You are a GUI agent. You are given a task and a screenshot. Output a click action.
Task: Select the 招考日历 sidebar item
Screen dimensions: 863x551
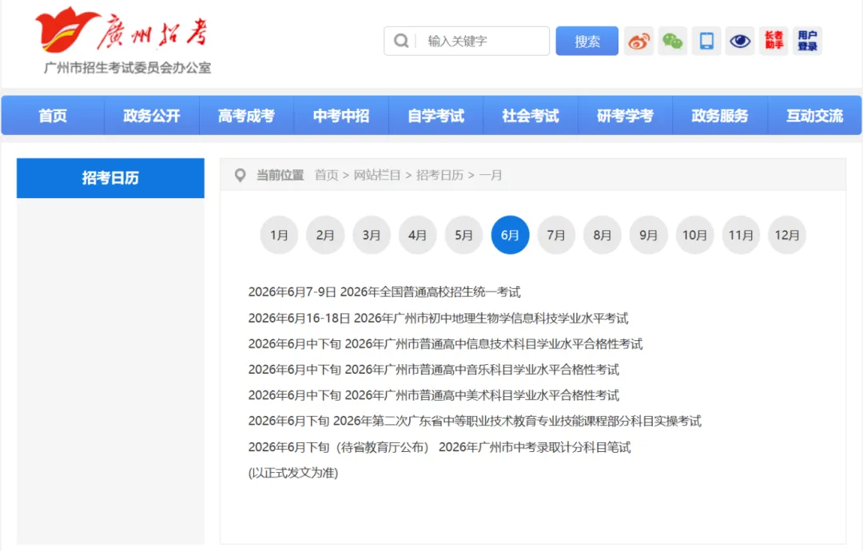click(109, 177)
